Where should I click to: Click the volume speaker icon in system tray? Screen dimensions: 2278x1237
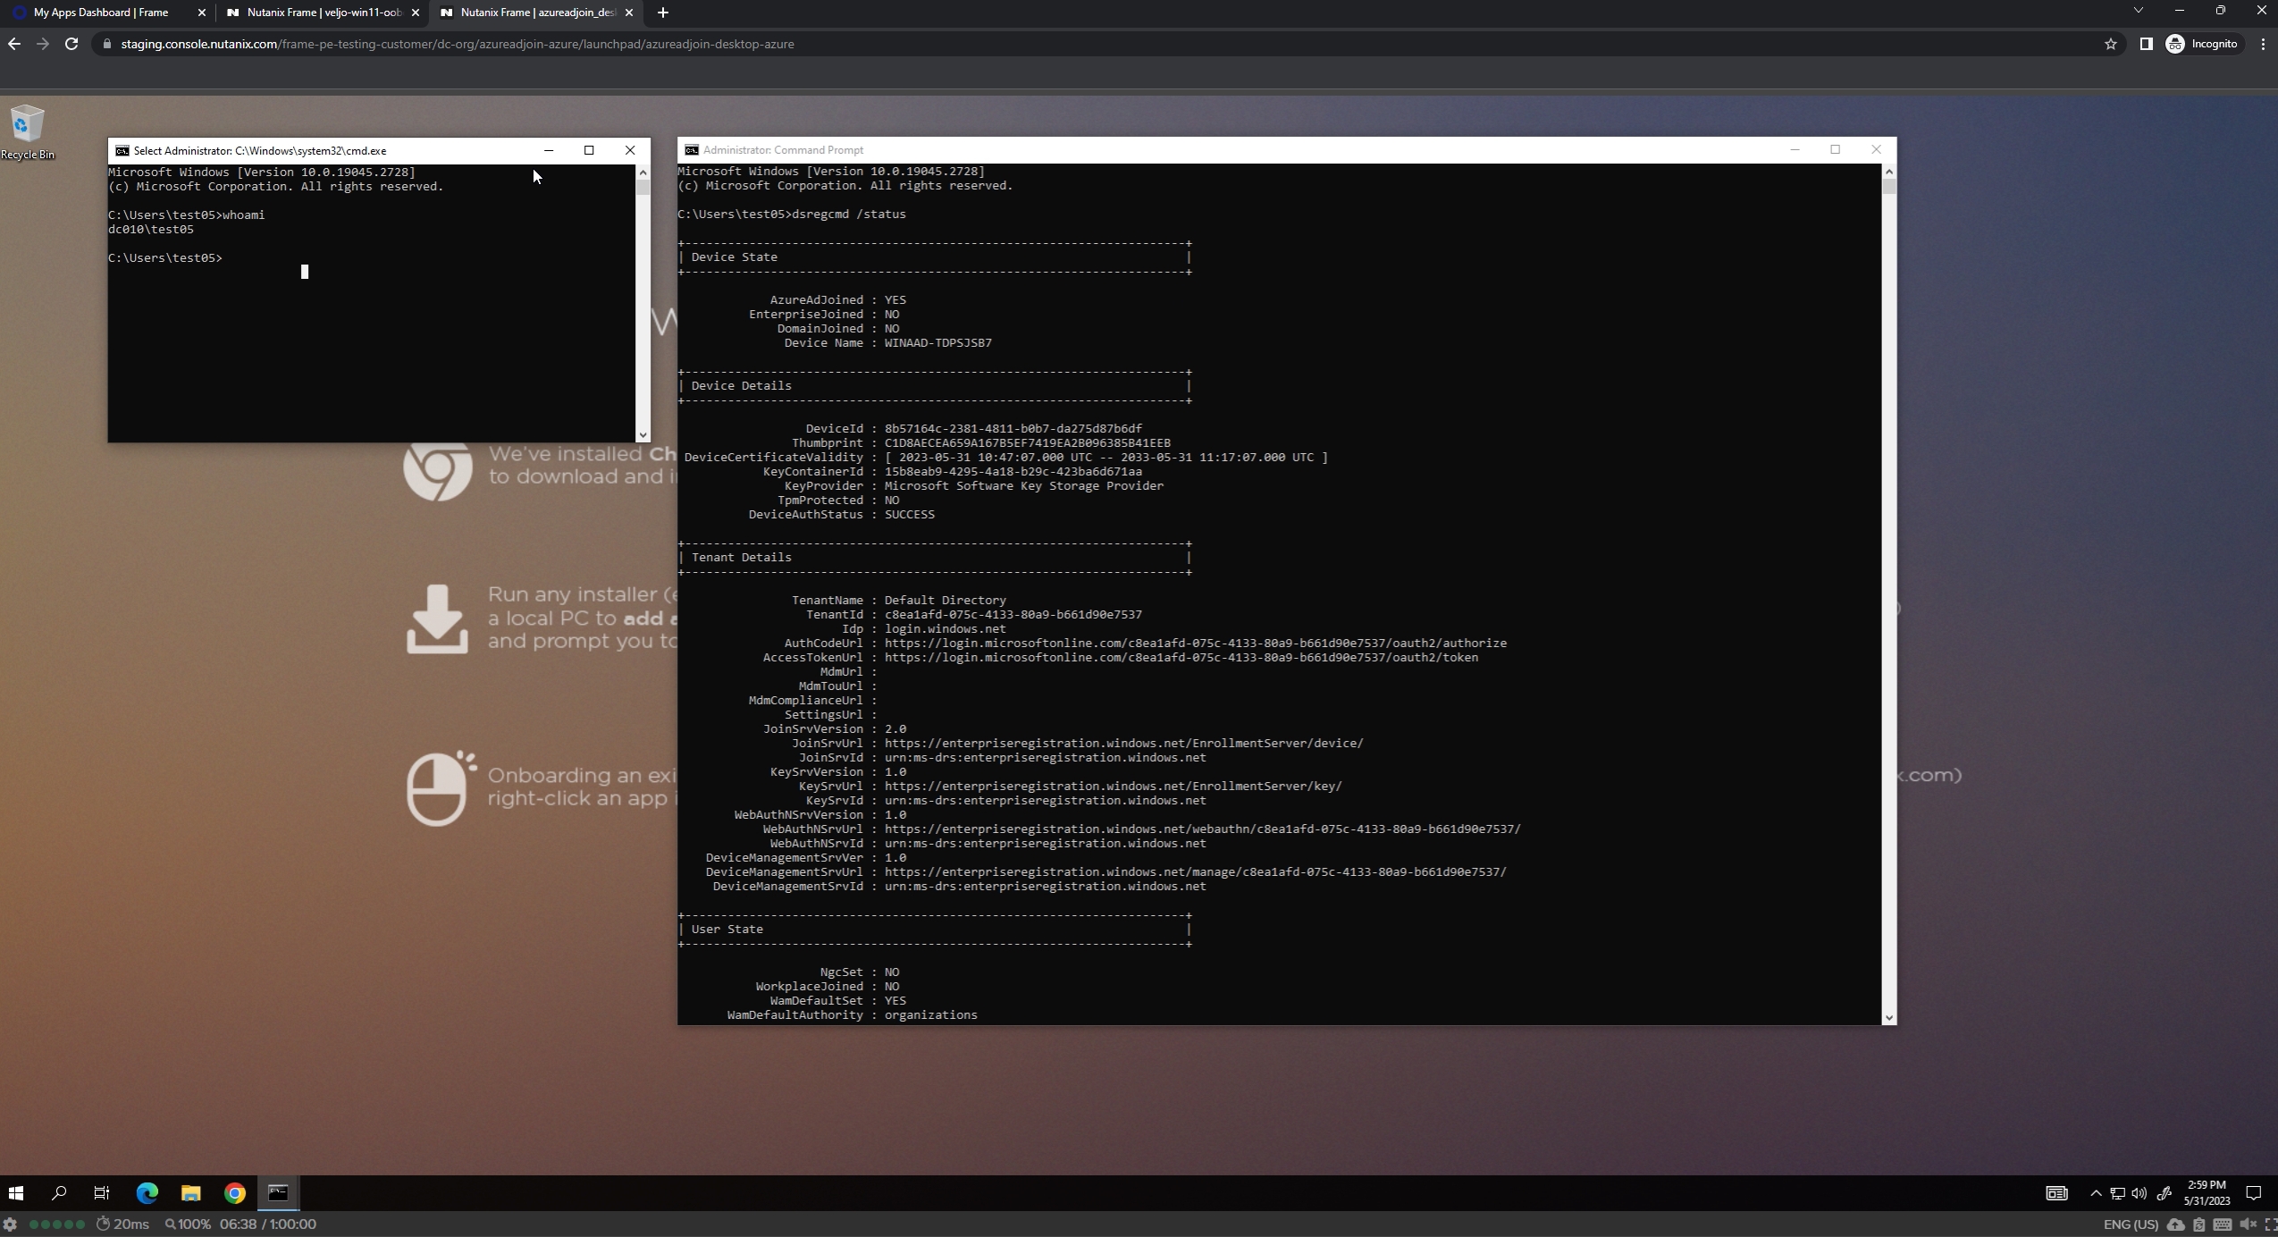(x=2139, y=1193)
